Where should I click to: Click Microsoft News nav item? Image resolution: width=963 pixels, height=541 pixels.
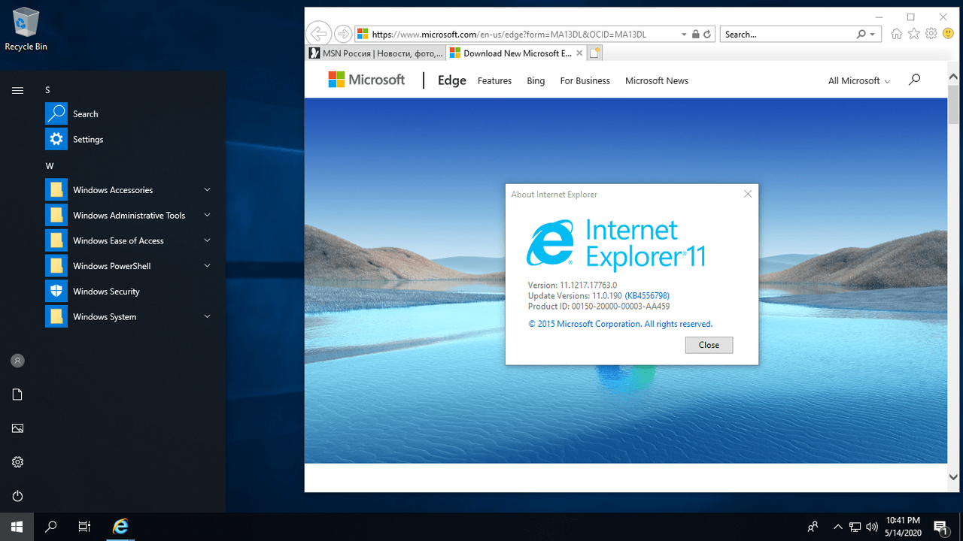(x=657, y=81)
